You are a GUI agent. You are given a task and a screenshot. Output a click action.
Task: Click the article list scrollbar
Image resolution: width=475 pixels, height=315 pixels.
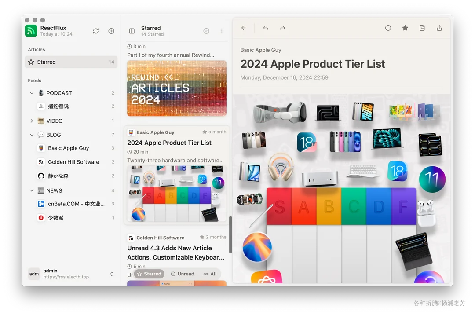[230, 235]
